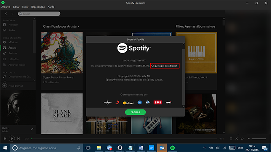The image size is (271, 152).
Task: Toggle repeat playback
Action: click(242, 139)
